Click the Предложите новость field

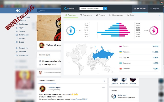52,72
